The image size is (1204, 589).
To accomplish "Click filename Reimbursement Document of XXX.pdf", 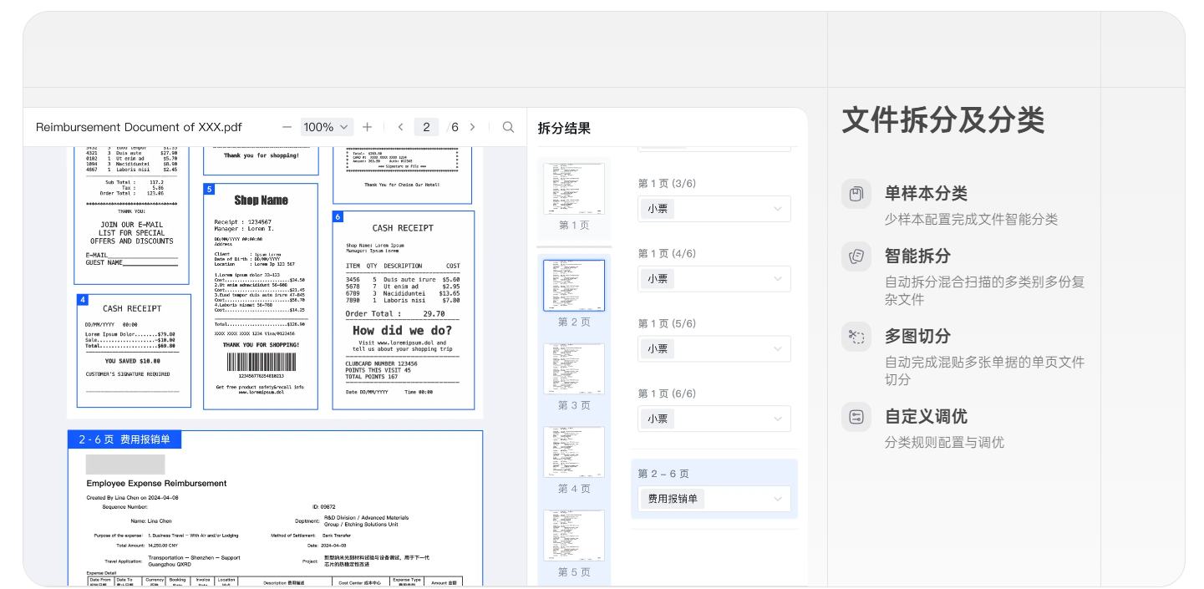I will 139,126.
